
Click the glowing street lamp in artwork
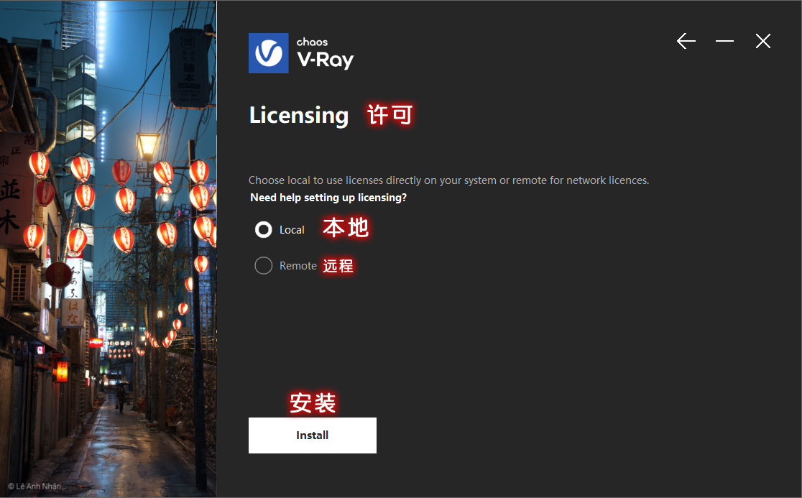pos(148,145)
